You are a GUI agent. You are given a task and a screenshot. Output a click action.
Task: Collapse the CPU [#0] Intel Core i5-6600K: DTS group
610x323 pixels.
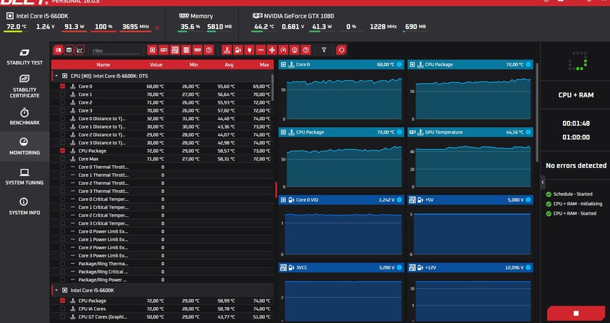pyautogui.click(x=56, y=76)
